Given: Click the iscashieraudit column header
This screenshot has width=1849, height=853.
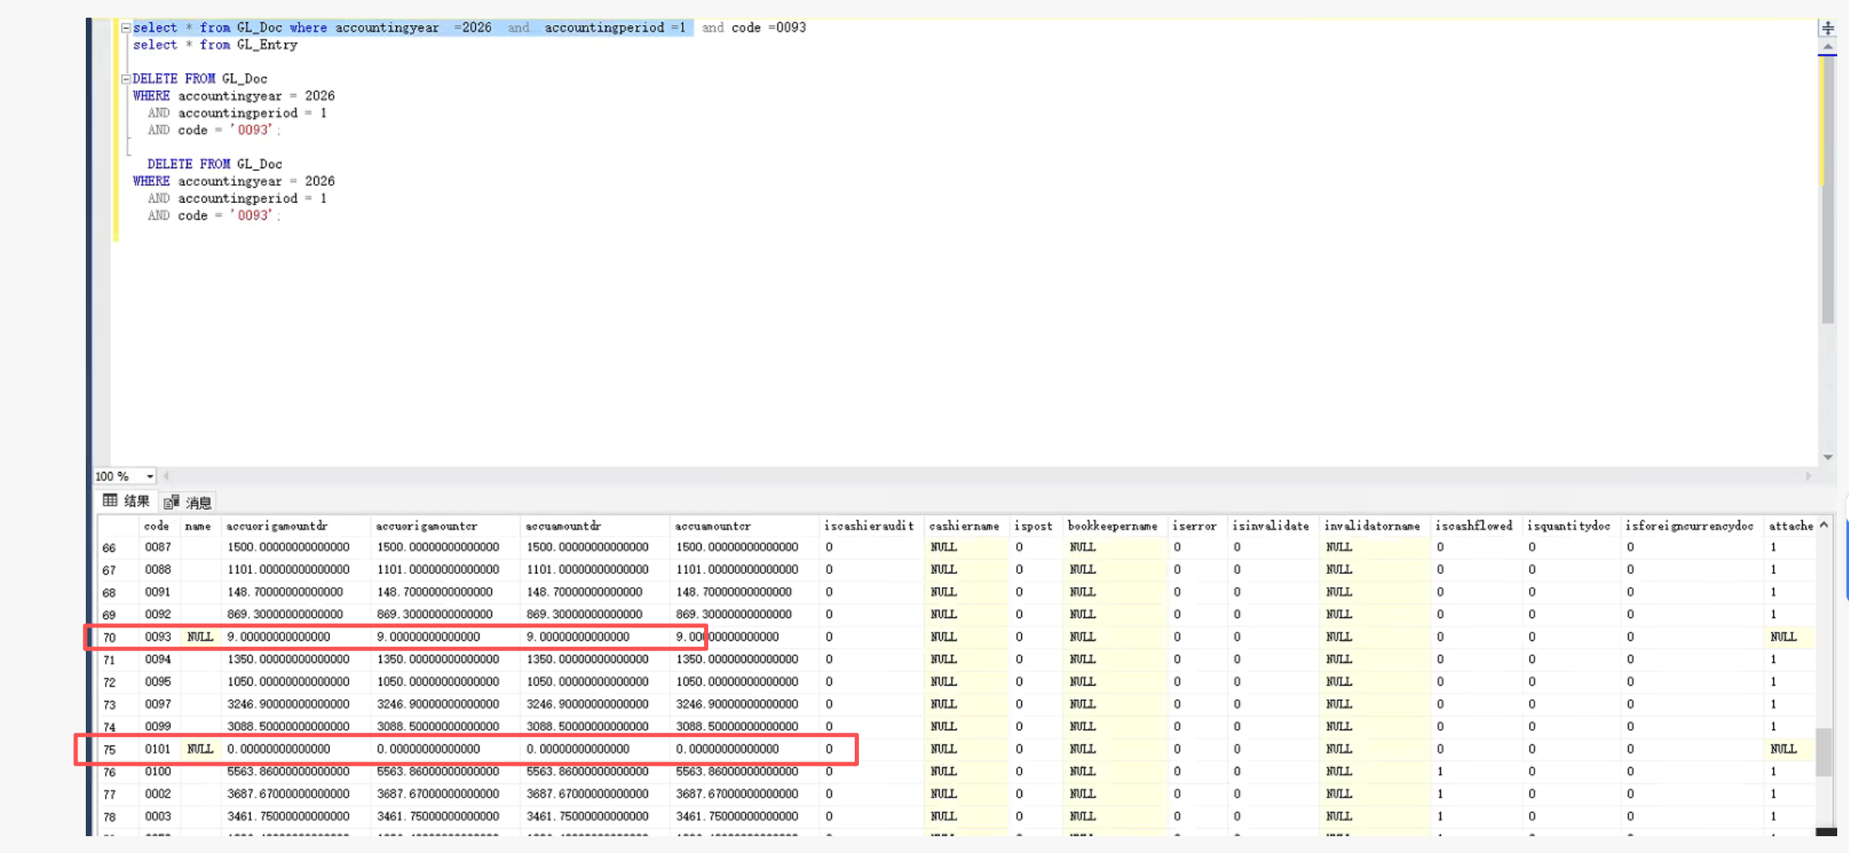Looking at the screenshot, I should tap(868, 526).
